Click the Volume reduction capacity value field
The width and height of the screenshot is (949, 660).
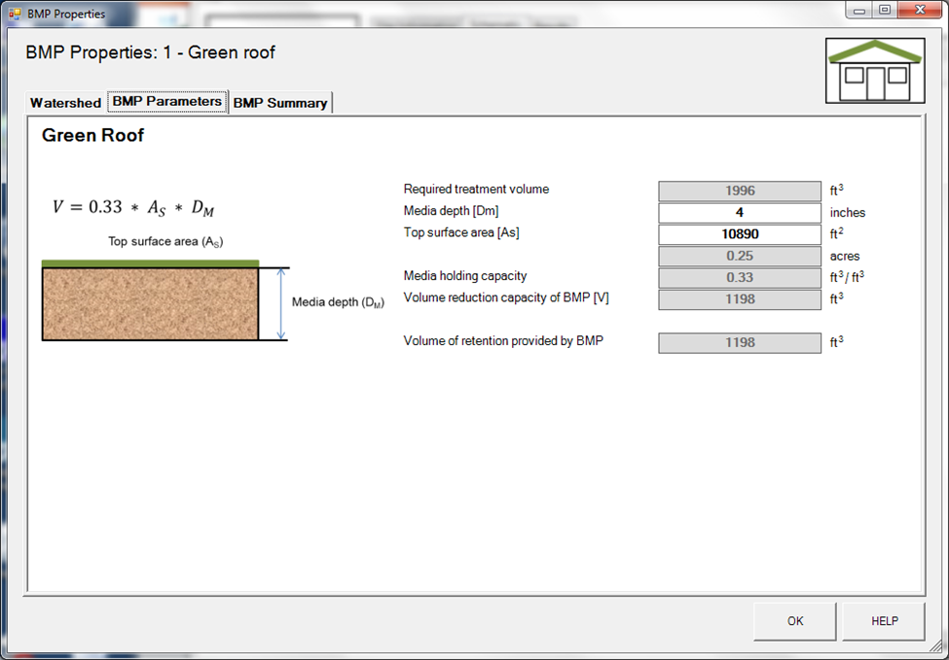coord(740,299)
